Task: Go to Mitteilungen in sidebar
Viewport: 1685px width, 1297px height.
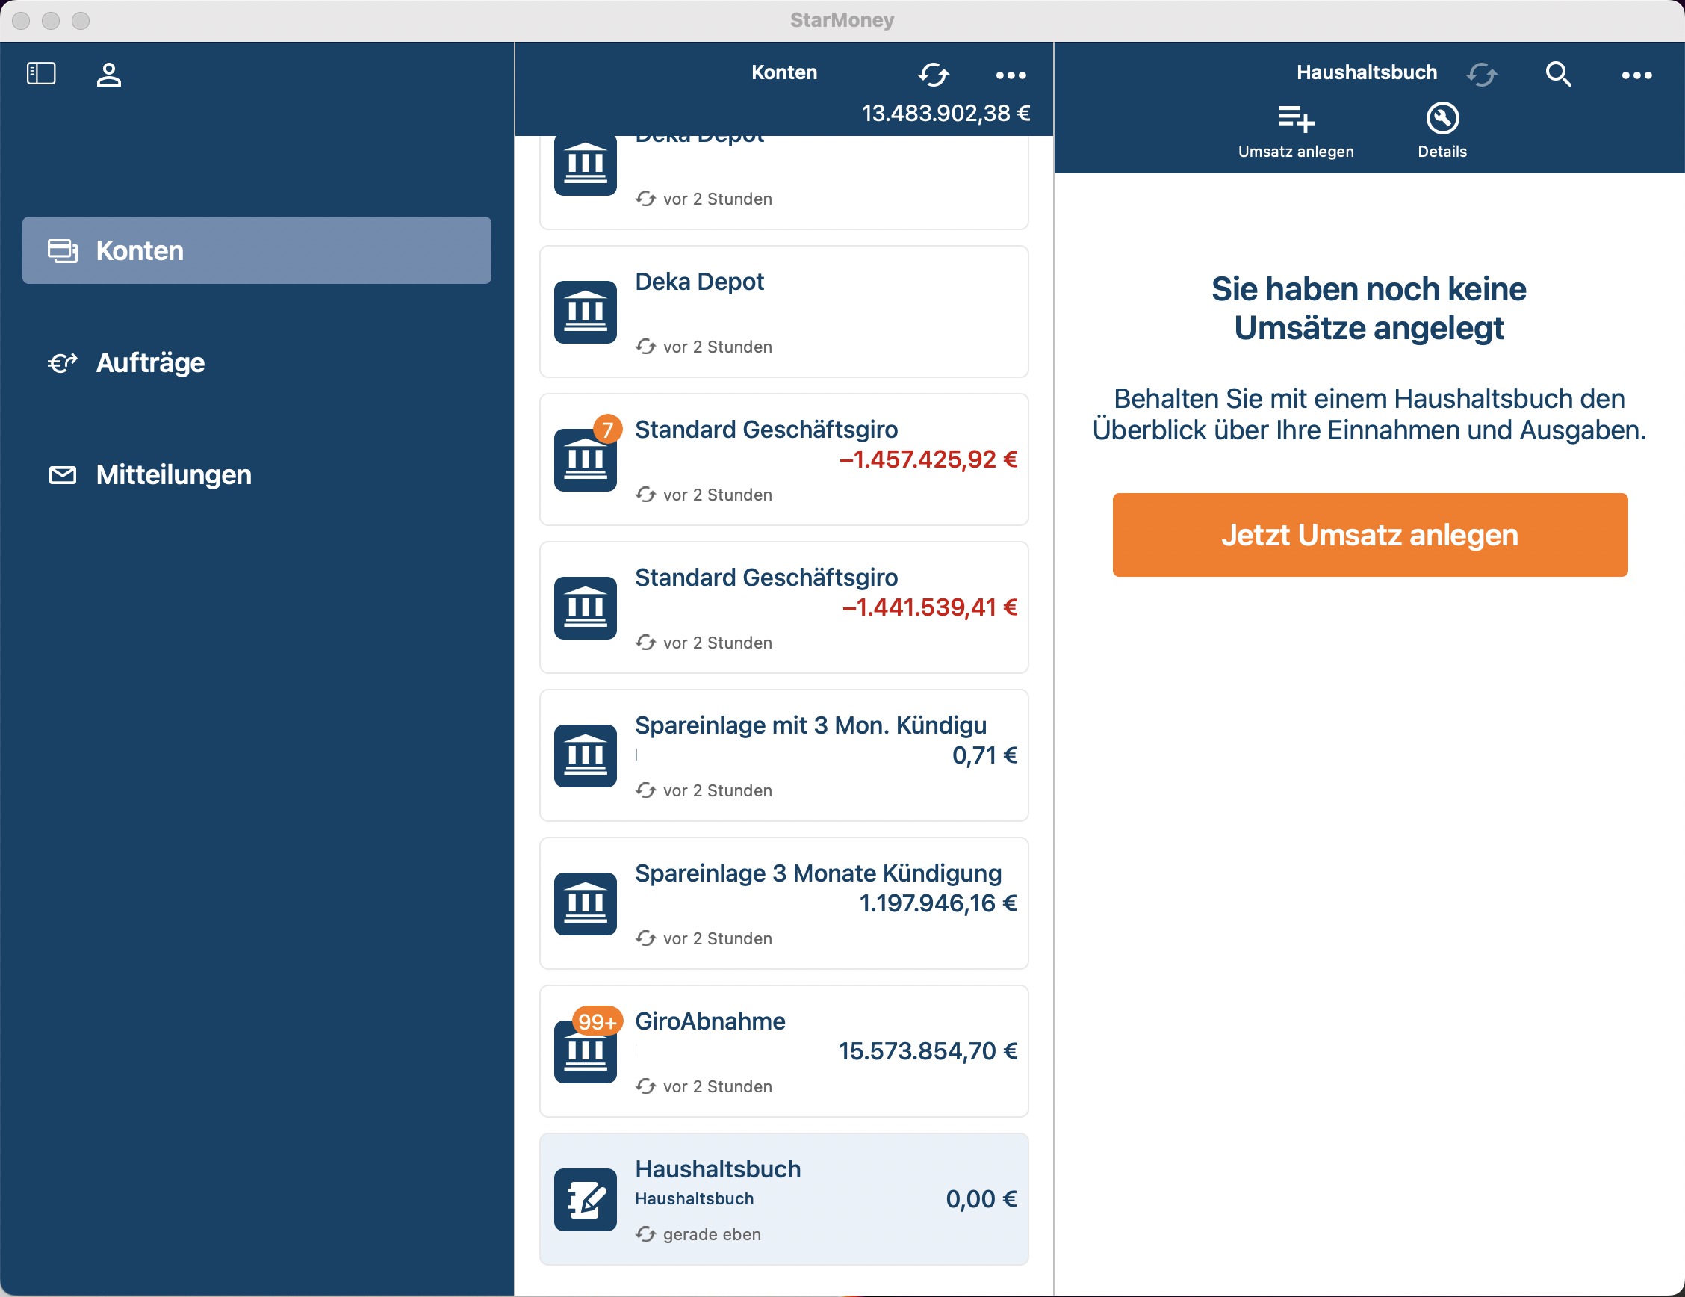Action: click(173, 474)
